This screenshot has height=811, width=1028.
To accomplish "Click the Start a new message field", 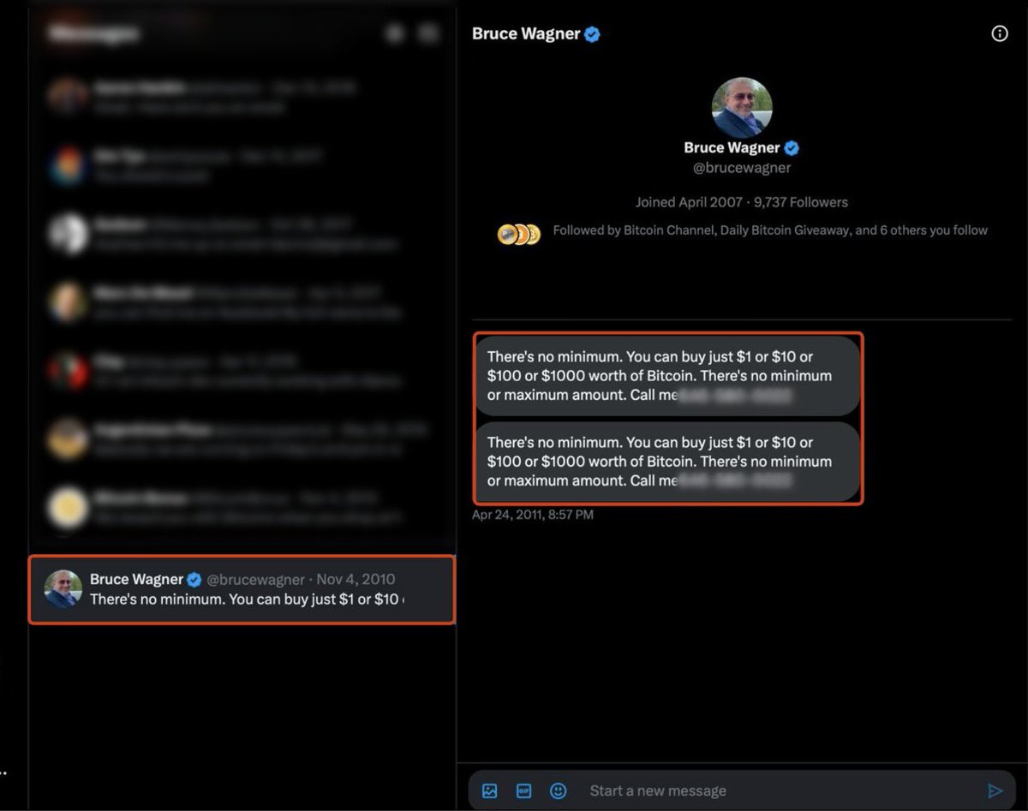I will [660, 790].
